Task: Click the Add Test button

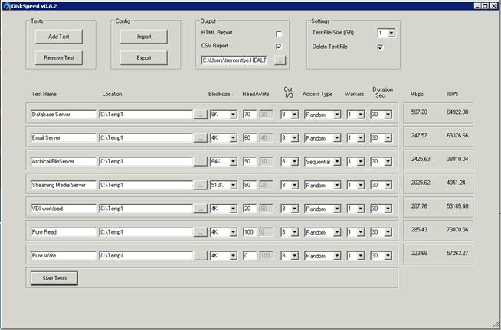Action: click(x=58, y=37)
